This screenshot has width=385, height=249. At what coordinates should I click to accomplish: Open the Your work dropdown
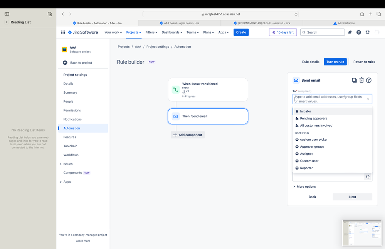pos(113,32)
